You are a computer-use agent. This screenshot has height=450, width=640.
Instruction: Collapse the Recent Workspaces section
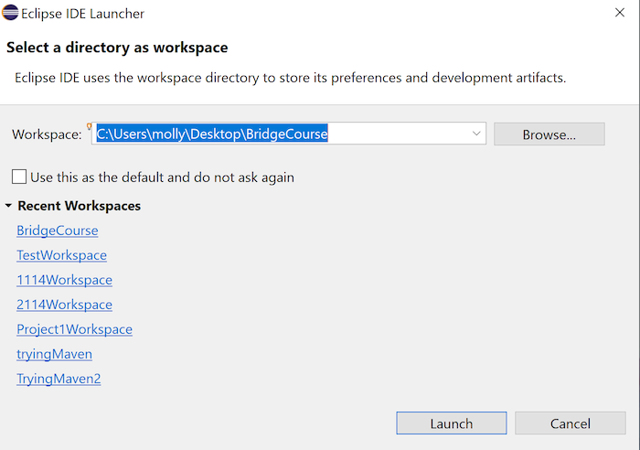pyautogui.click(x=9, y=206)
